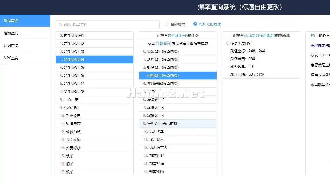Select monster 飞刀野人
The width and height of the screenshot is (330, 185).
tap(178, 140)
